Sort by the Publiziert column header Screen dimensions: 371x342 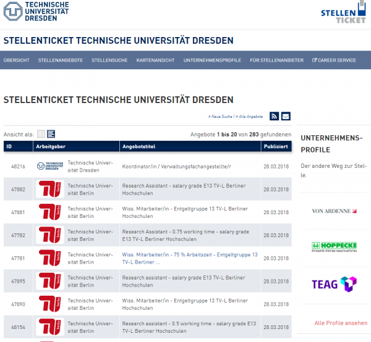[x=276, y=146]
